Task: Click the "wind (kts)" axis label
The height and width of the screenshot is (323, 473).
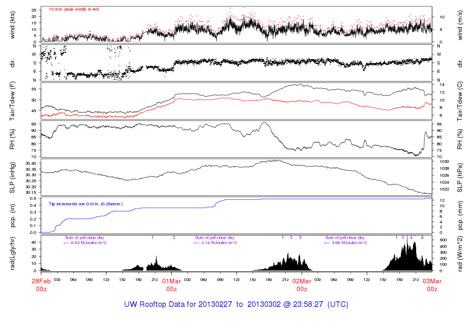Action: [12, 25]
